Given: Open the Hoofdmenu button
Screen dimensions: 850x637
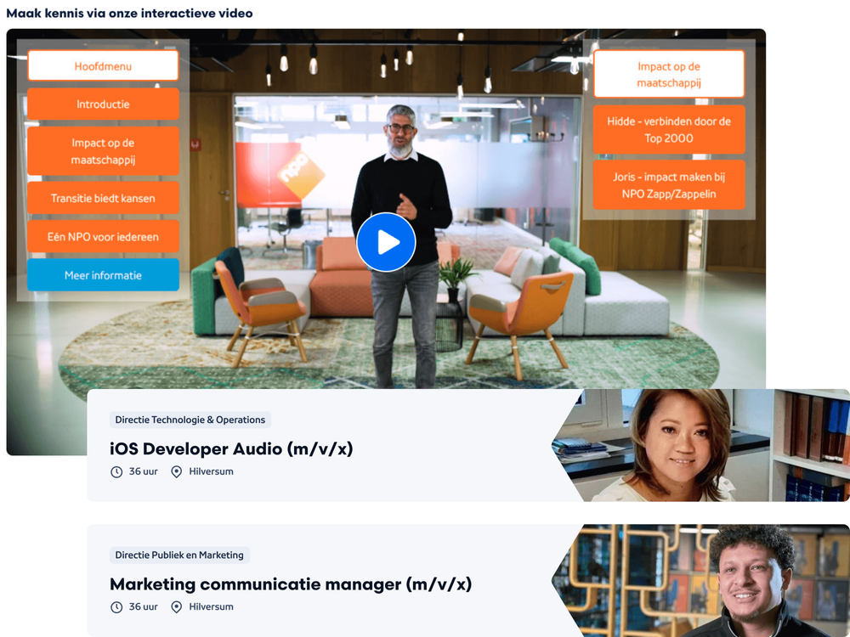Looking at the screenshot, I should [x=103, y=66].
